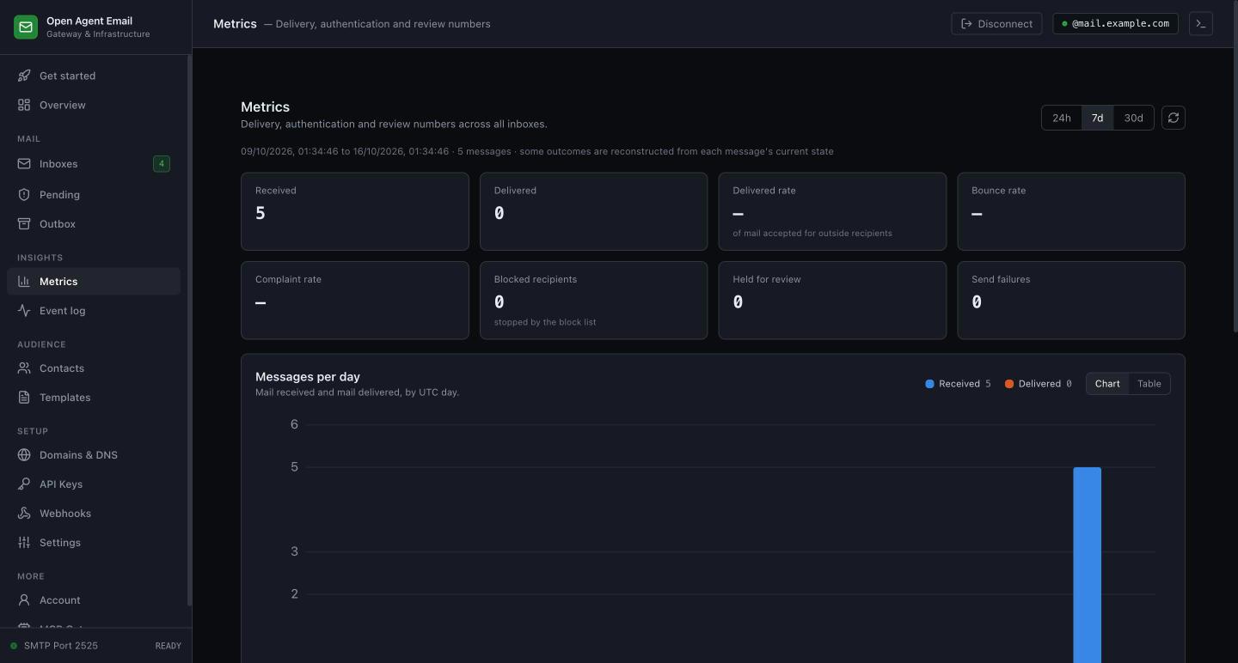Click the Overview grid icon
The image size is (1238, 663).
[x=24, y=105]
